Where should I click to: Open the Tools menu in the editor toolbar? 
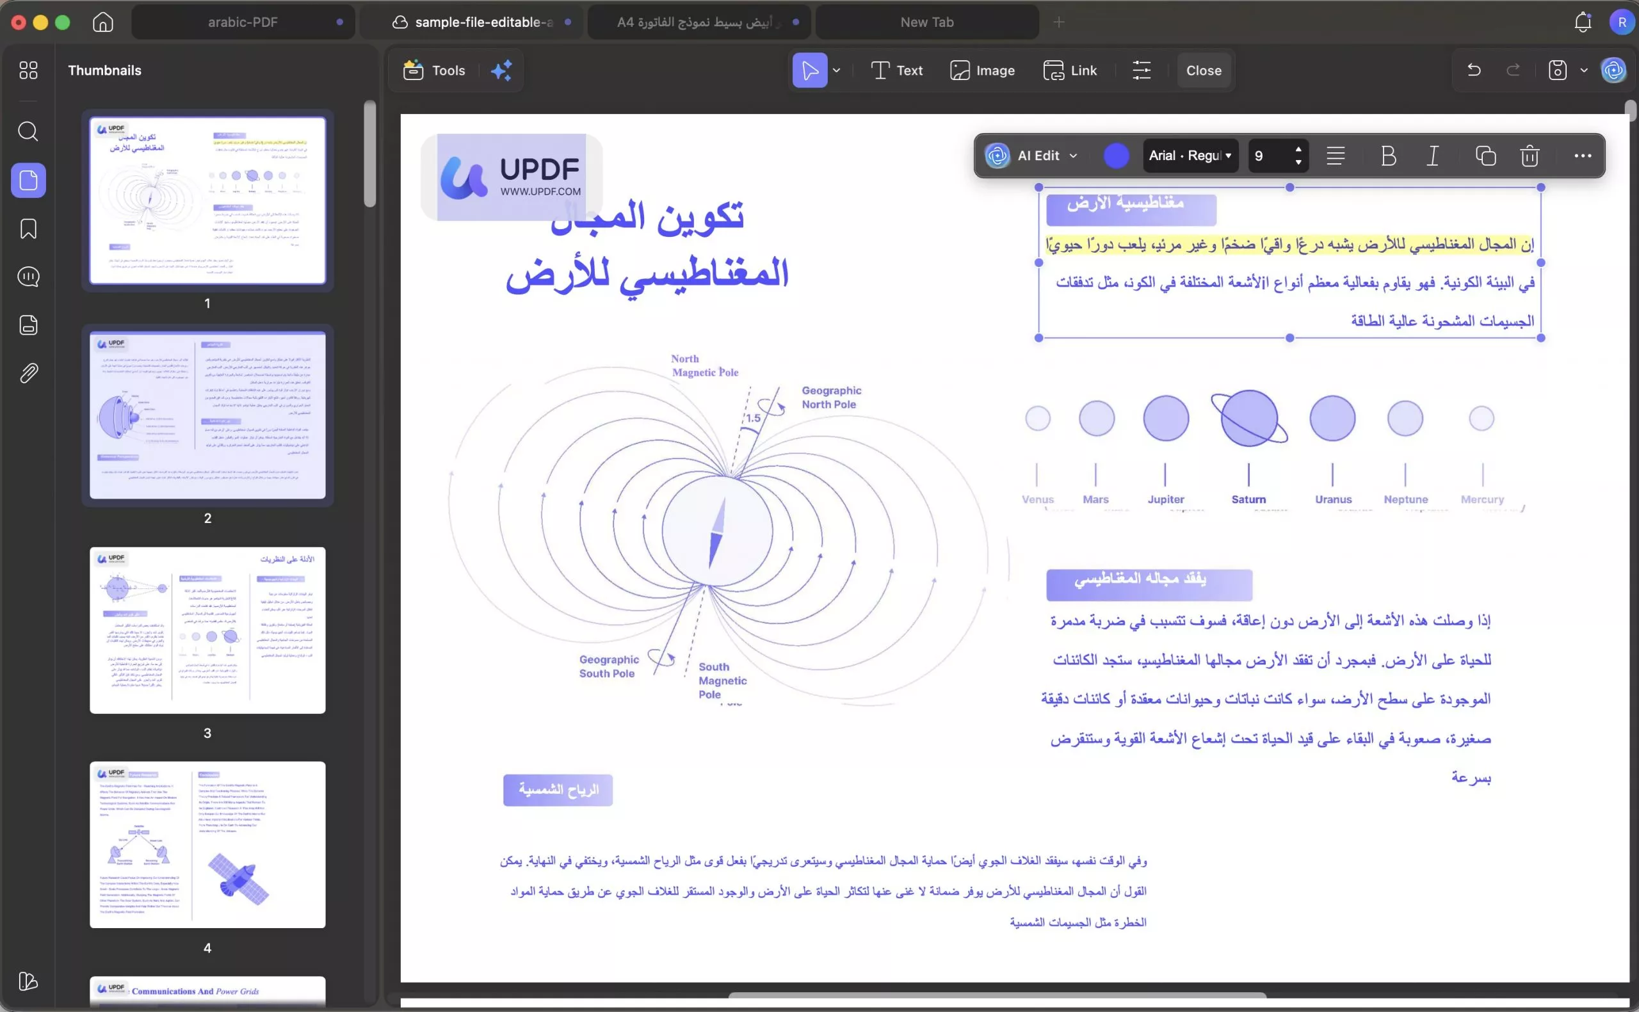tap(433, 70)
